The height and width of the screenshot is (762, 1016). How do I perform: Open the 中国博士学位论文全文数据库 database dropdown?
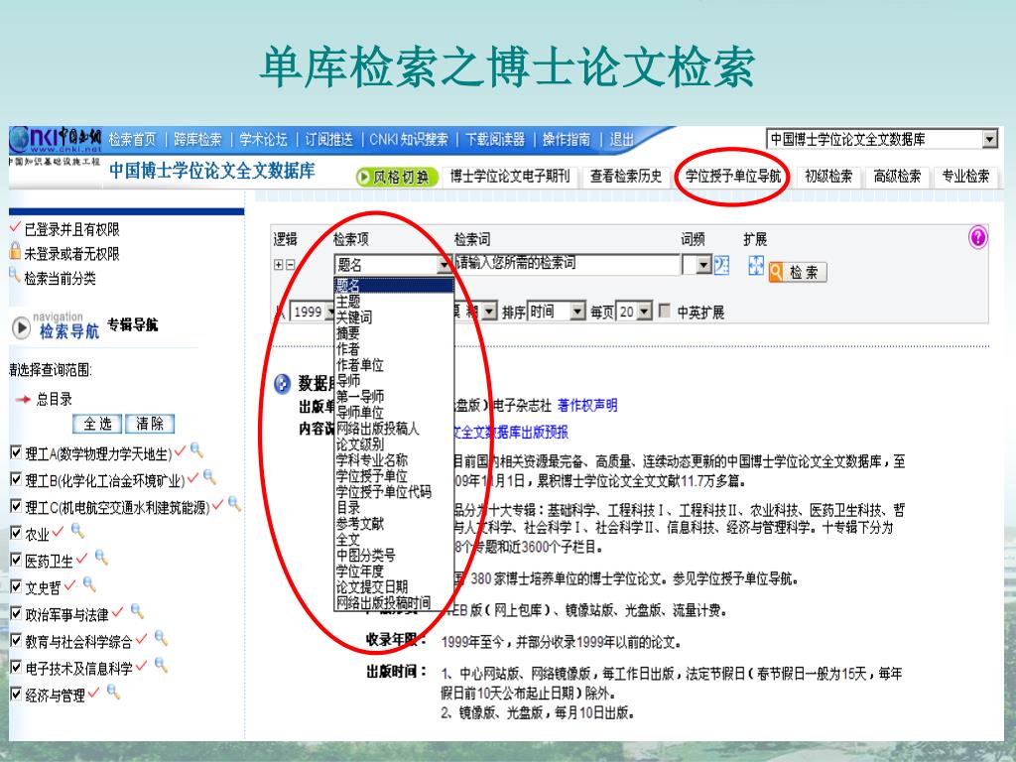coord(882,139)
